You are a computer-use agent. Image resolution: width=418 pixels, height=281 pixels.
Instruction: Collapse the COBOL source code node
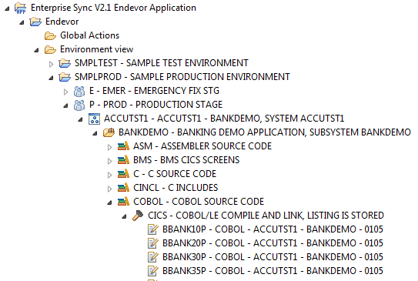click(109, 203)
